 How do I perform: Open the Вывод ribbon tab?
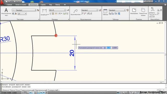58,5
